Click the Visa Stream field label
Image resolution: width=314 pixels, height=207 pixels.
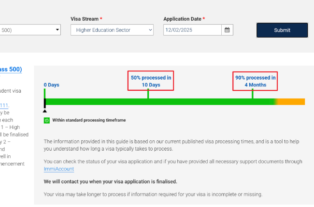point(85,19)
